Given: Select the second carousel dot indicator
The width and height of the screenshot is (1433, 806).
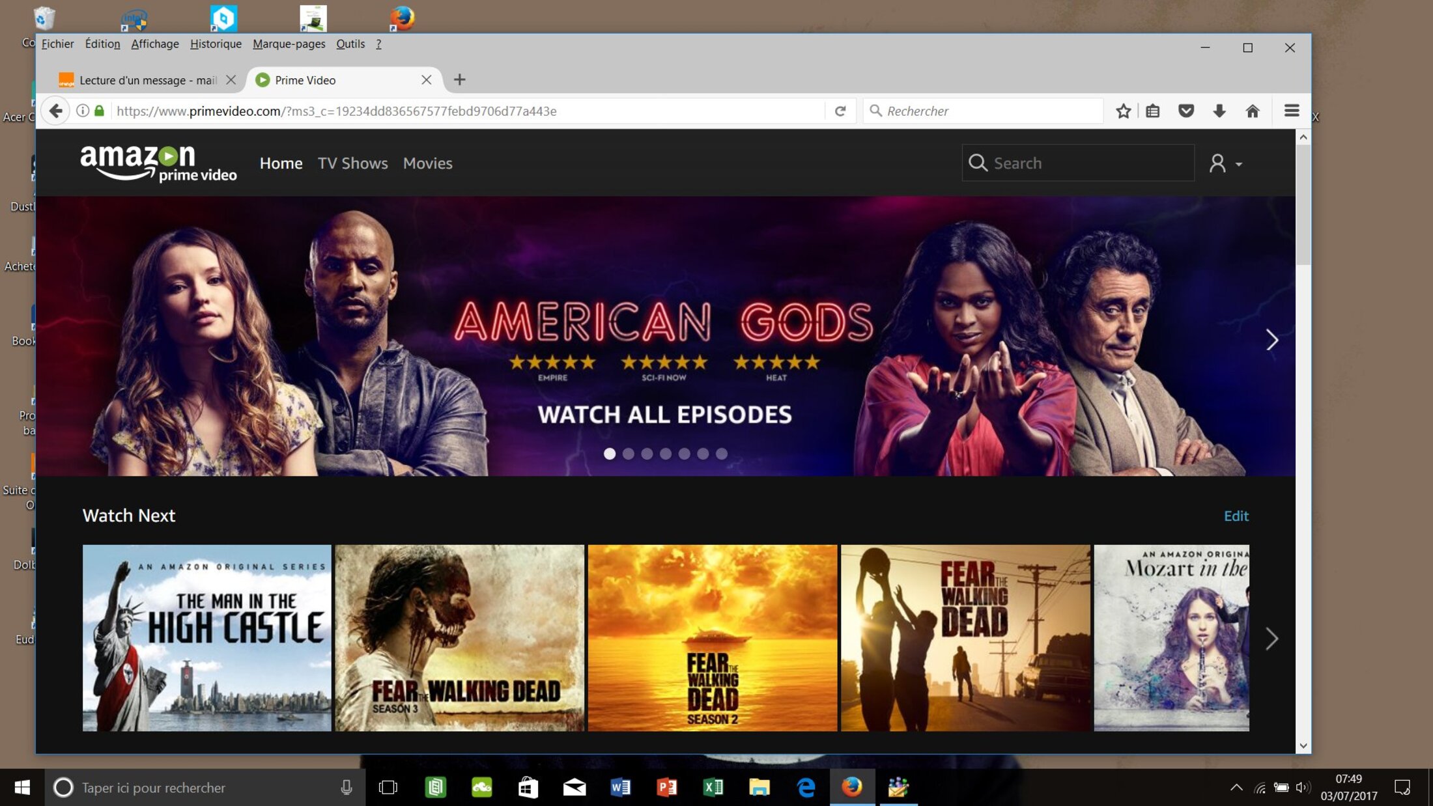Looking at the screenshot, I should (x=629, y=454).
